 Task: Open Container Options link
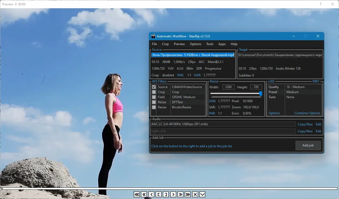pos(307,113)
